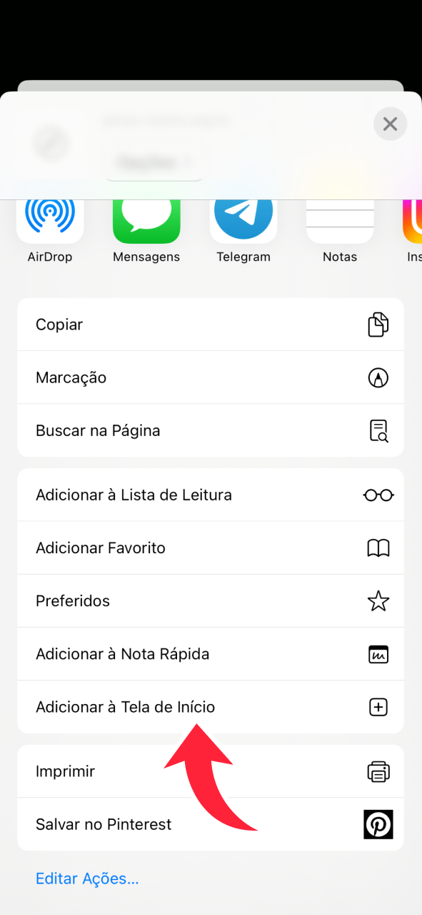Dismiss the share sheet with the X

click(x=390, y=124)
